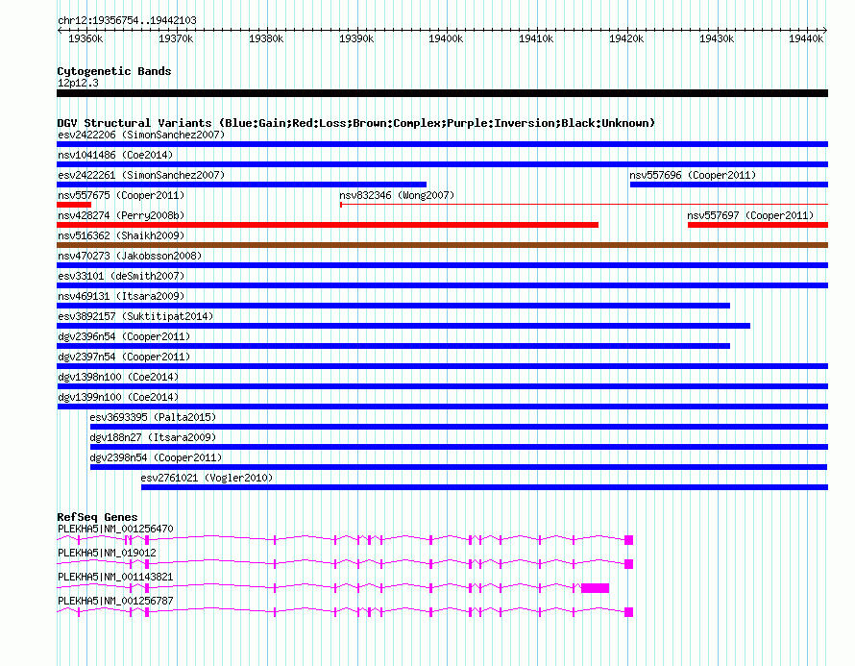Click the chr12:19356754..19442103 coordinates text

[x=127, y=20]
